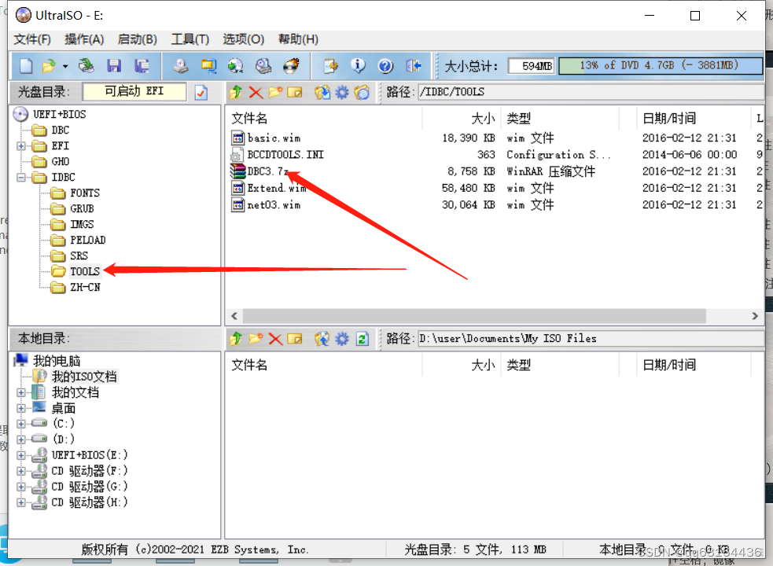Open the 帮助(H) menu

(x=298, y=39)
